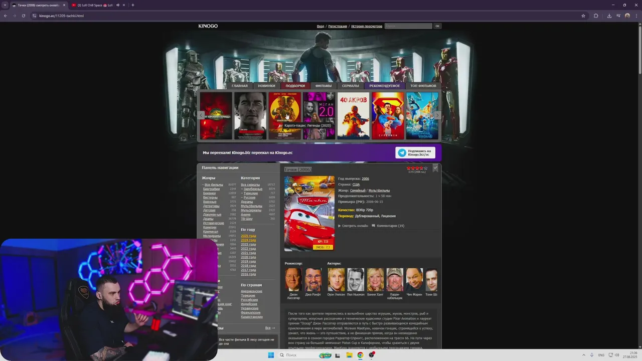Click the США country link
This screenshot has width=642, height=361.
(356, 185)
